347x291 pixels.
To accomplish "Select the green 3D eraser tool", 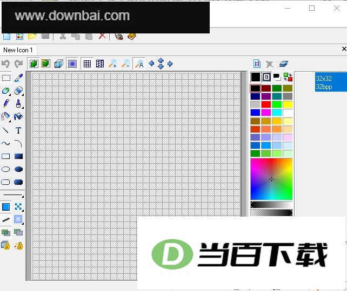I will (6, 91).
